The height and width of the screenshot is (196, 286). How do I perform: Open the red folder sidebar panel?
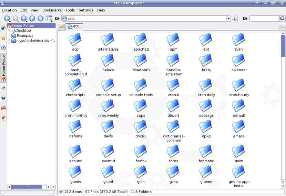(x=3, y=108)
